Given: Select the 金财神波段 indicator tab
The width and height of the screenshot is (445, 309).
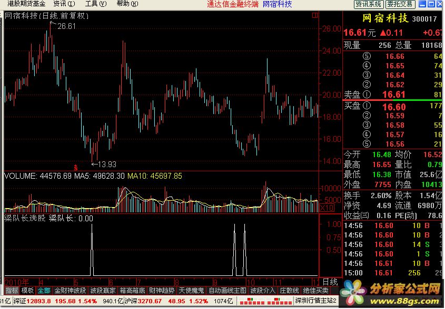Looking at the screenshot, I should [x=70, y=290].
